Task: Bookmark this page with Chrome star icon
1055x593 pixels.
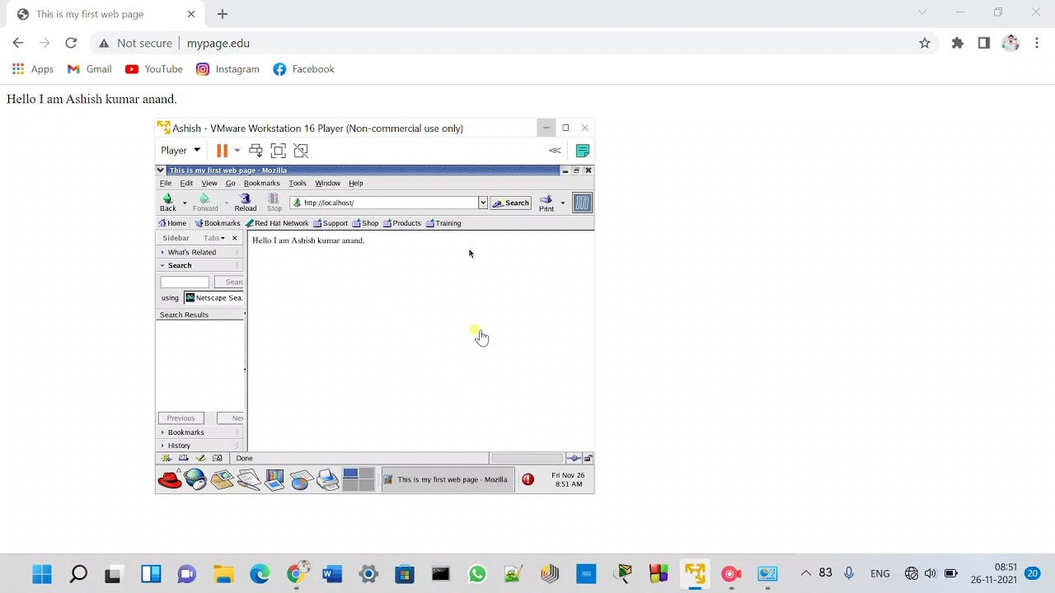Action: 925,43
